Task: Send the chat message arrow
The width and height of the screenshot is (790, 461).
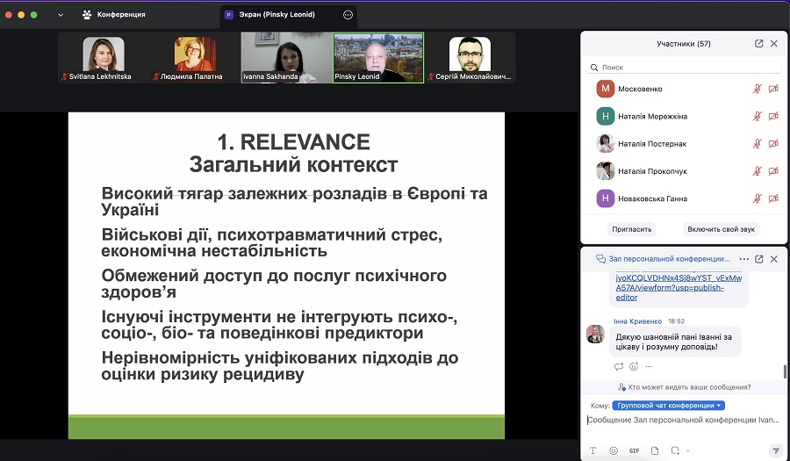Action: [x=775, y=450]
